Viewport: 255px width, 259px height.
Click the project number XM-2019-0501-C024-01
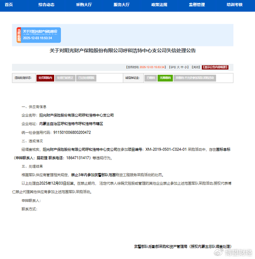(x=166, y=149)
